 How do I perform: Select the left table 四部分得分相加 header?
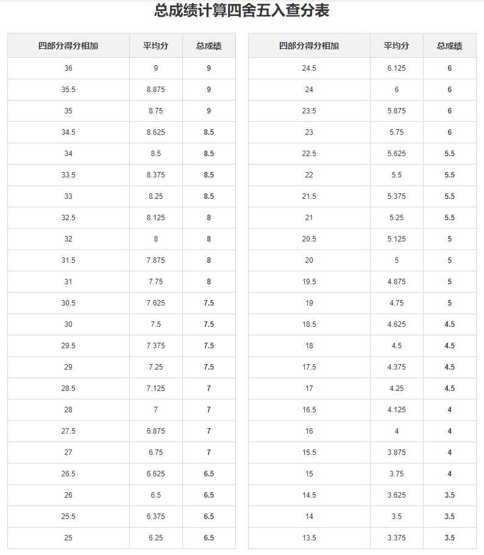click(x=68, y=46)
